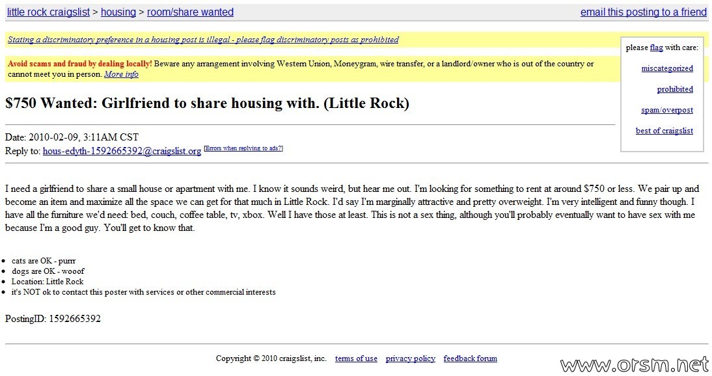Flag post as prohibited
The width and height of the screenshot is (712, 376).
[x=675, y=90]
